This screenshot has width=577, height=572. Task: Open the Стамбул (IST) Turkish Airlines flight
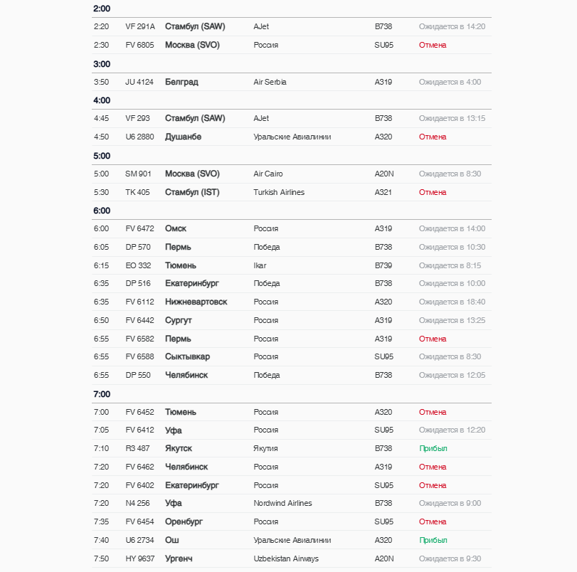(x=192, y=192)
